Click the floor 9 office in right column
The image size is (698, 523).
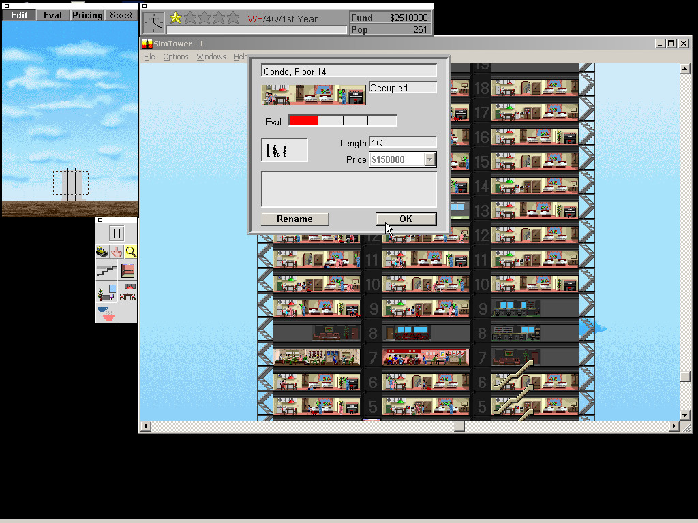(516, 308)
